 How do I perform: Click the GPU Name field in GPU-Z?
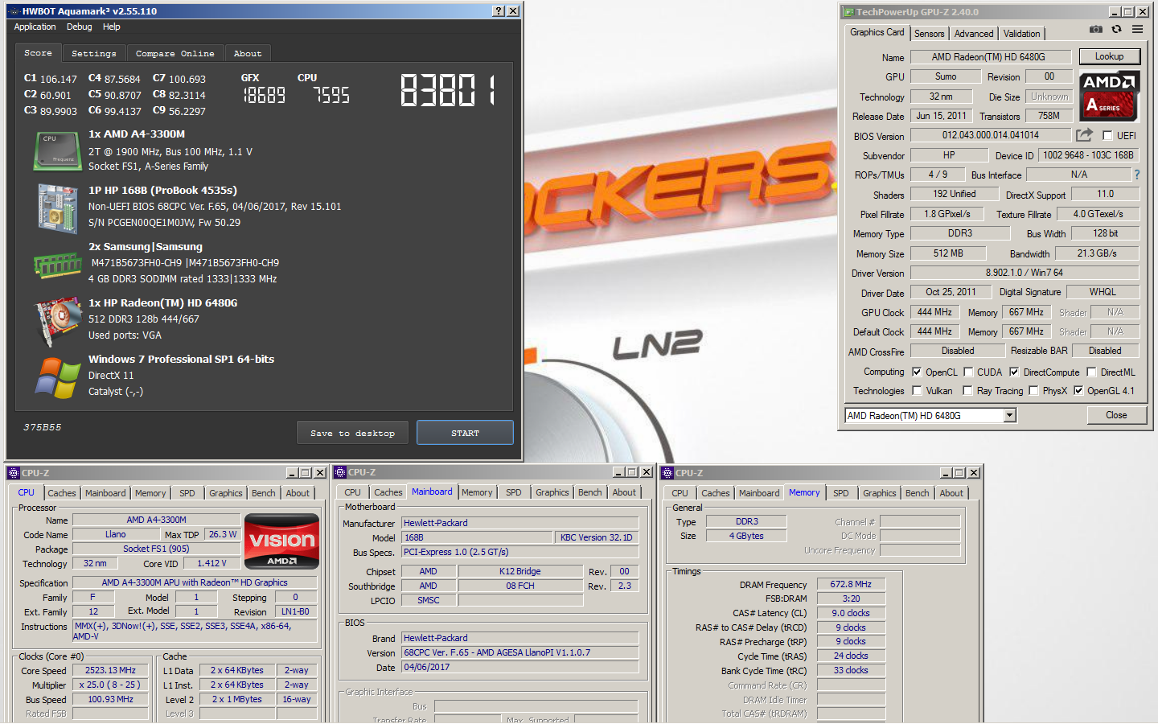pyautogui.click(x=990, y=57)
